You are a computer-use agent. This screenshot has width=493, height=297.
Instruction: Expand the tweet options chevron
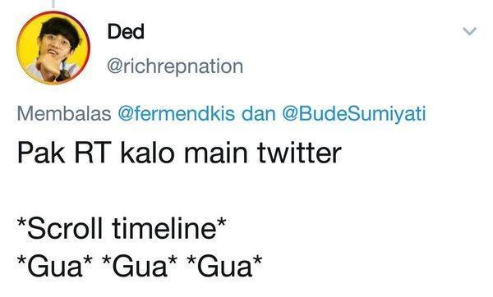pyautogui.click(x=470, y=31)
